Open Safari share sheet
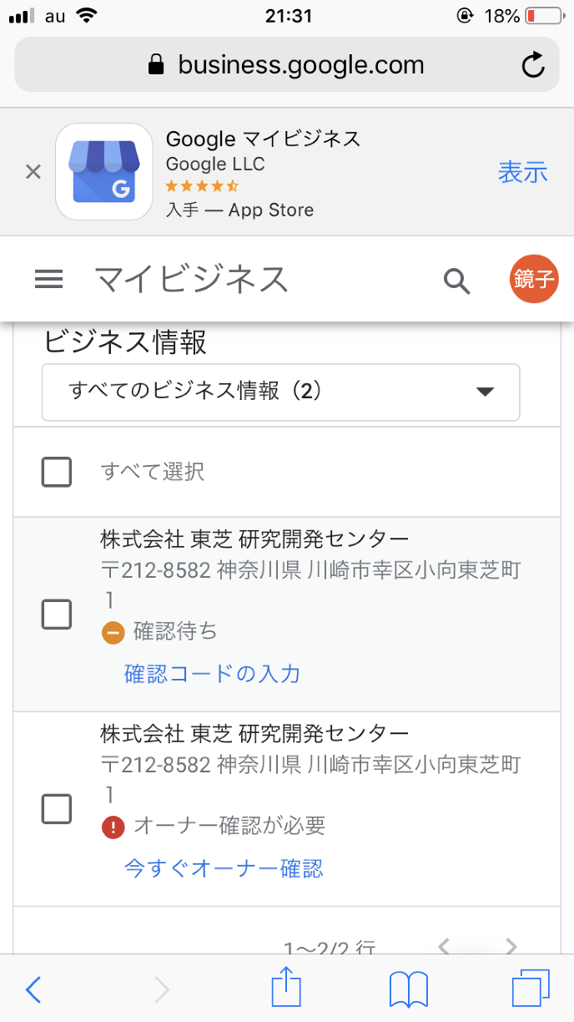574x1022 pixels. [x=286, y=989]
